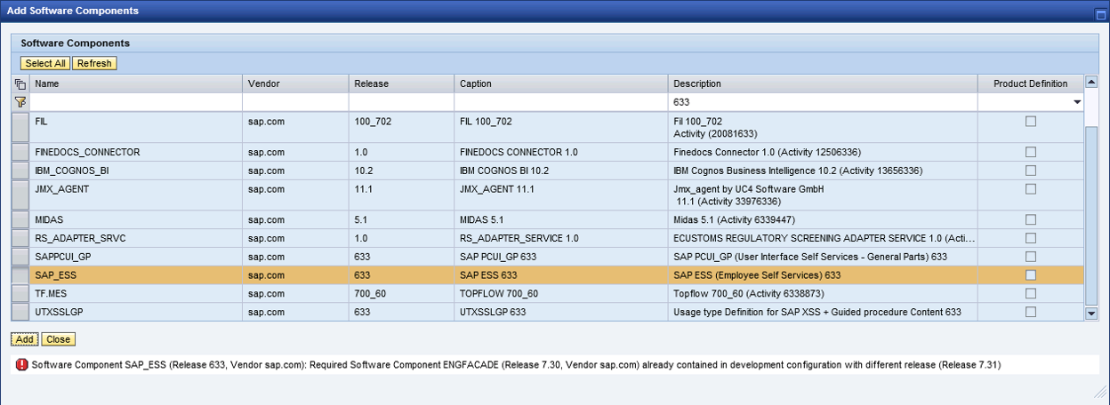
Task: Click the Product Definition column header
Action: (1031, 84)
